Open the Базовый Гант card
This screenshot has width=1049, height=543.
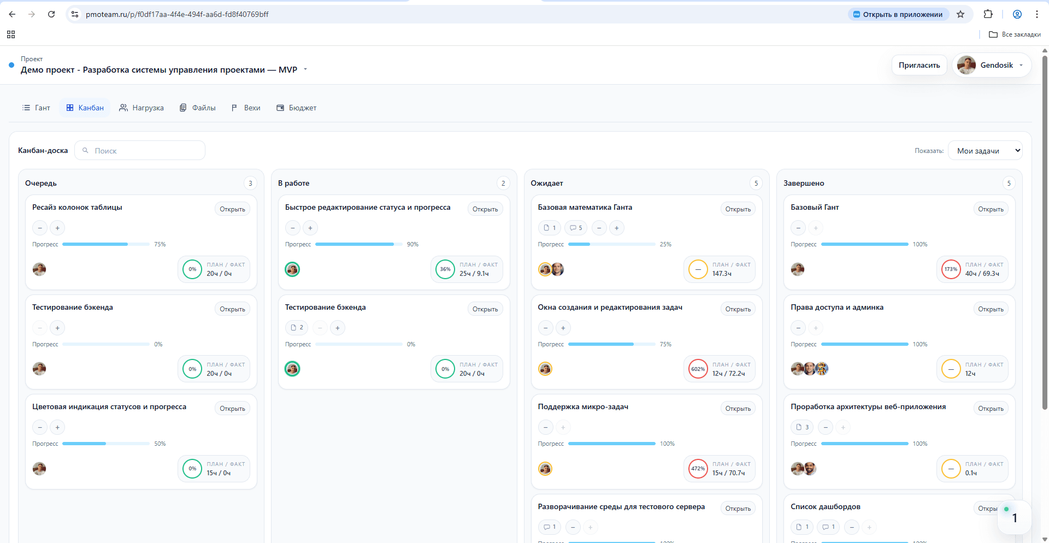(990, 209)
